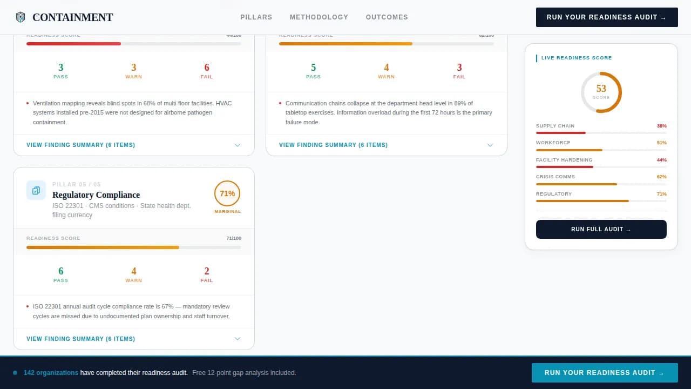Open the Outcomes nav link
This screenshot has width=691, height=389.
coord(387,17)
